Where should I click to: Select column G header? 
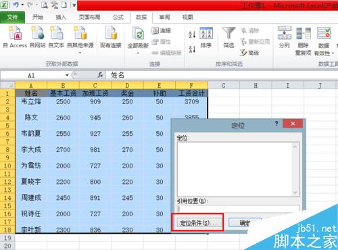coord(224,86)
